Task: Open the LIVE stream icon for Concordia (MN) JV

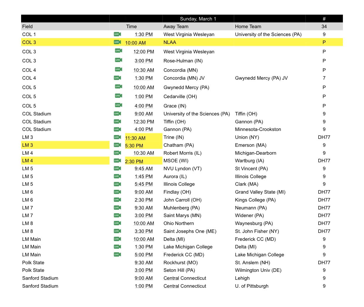Action: pos(117,77)
